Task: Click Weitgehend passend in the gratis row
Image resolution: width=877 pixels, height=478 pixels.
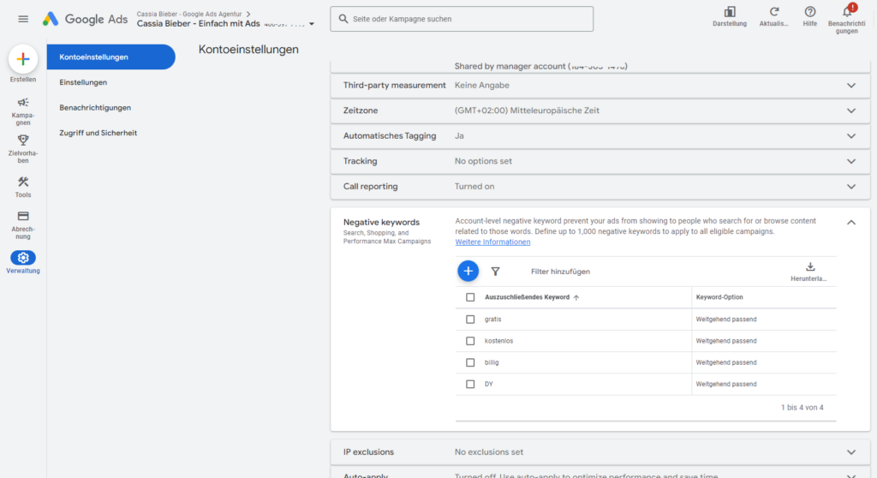Action: coord(726,319)
